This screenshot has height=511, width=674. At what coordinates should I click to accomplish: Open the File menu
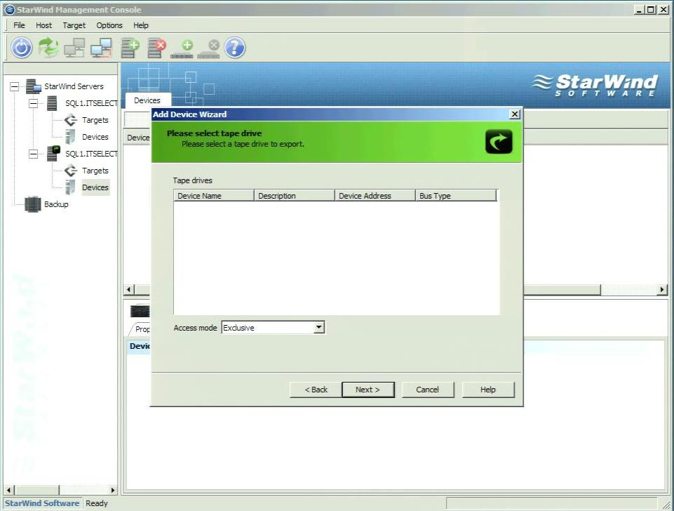[x=19, y=25]
